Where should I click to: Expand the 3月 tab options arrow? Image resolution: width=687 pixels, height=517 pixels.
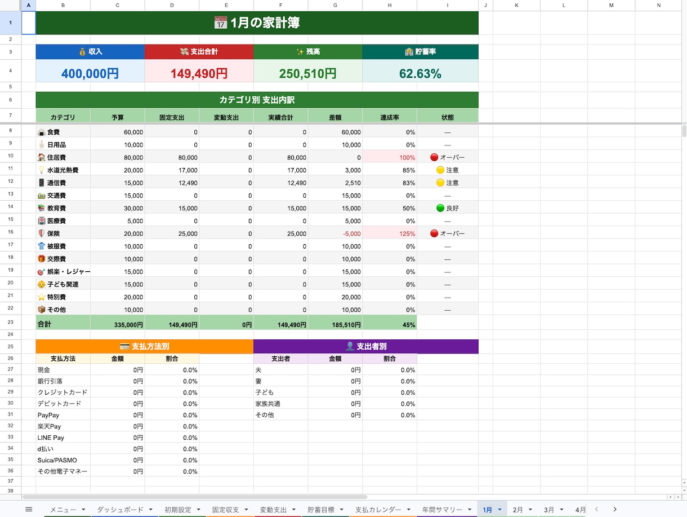coord(562,510)
